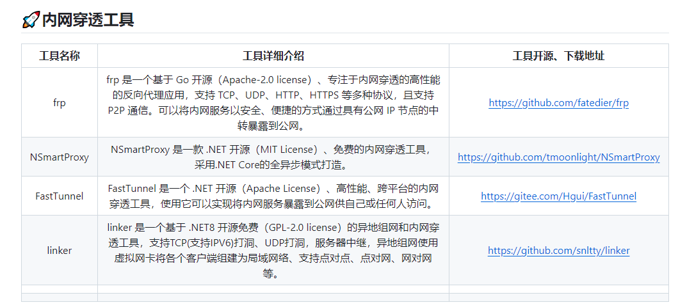The height and width of the screenshot is (307, 678).
Task: Click the rocket emoji beside the heading
Action: [x=31, y=20]
